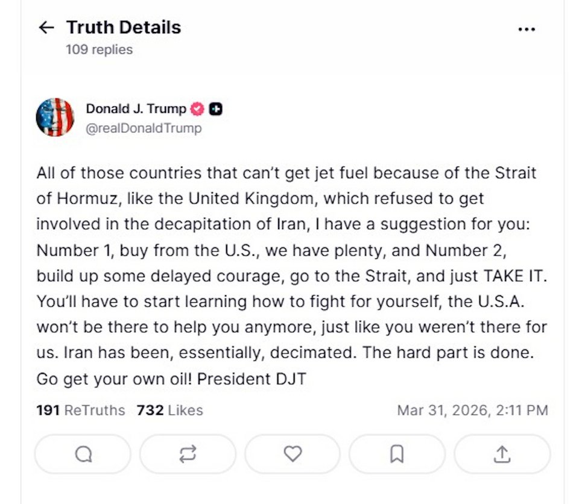This screenshot has height=504, width=579.
Task: Click the Truth Details header title
Action: pos(124,28)
